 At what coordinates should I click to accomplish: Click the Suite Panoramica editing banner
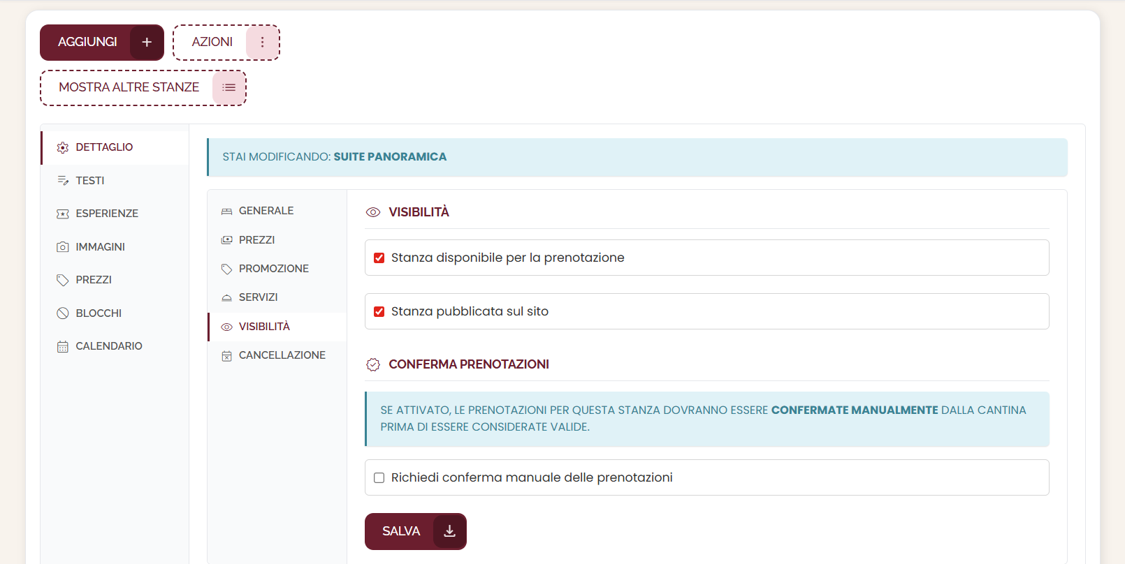tap(637, 157)
